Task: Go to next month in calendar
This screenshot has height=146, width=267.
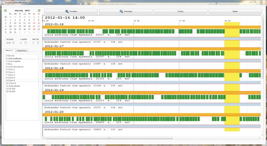Action: [39, 10]
